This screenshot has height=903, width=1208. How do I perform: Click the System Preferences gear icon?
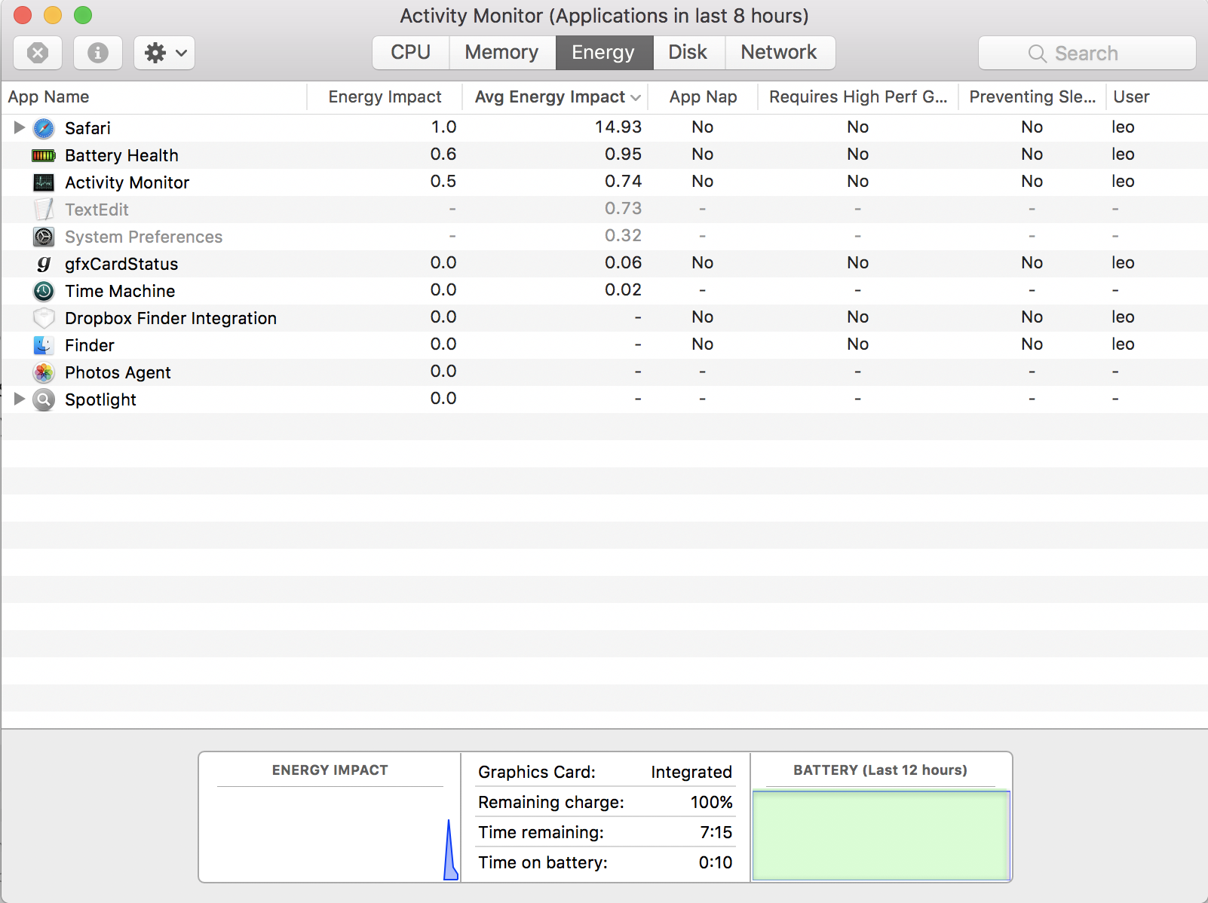[x=44, y=237]
